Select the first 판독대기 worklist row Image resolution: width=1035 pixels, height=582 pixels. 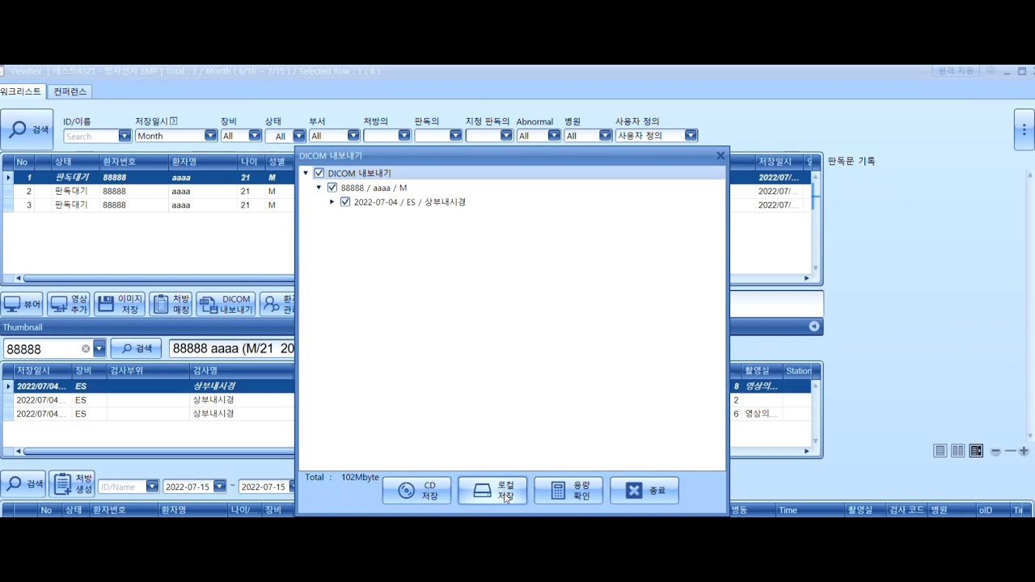tap(149, 177)
